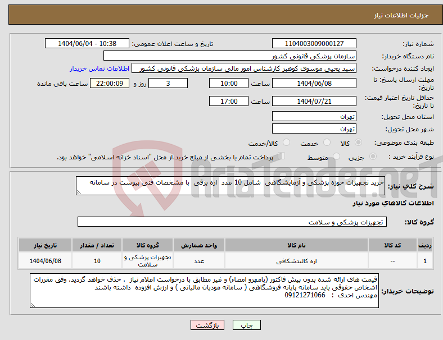443x340 pixels.
Task: Click the deadline time field 10:00
Action: coord(229,83)
